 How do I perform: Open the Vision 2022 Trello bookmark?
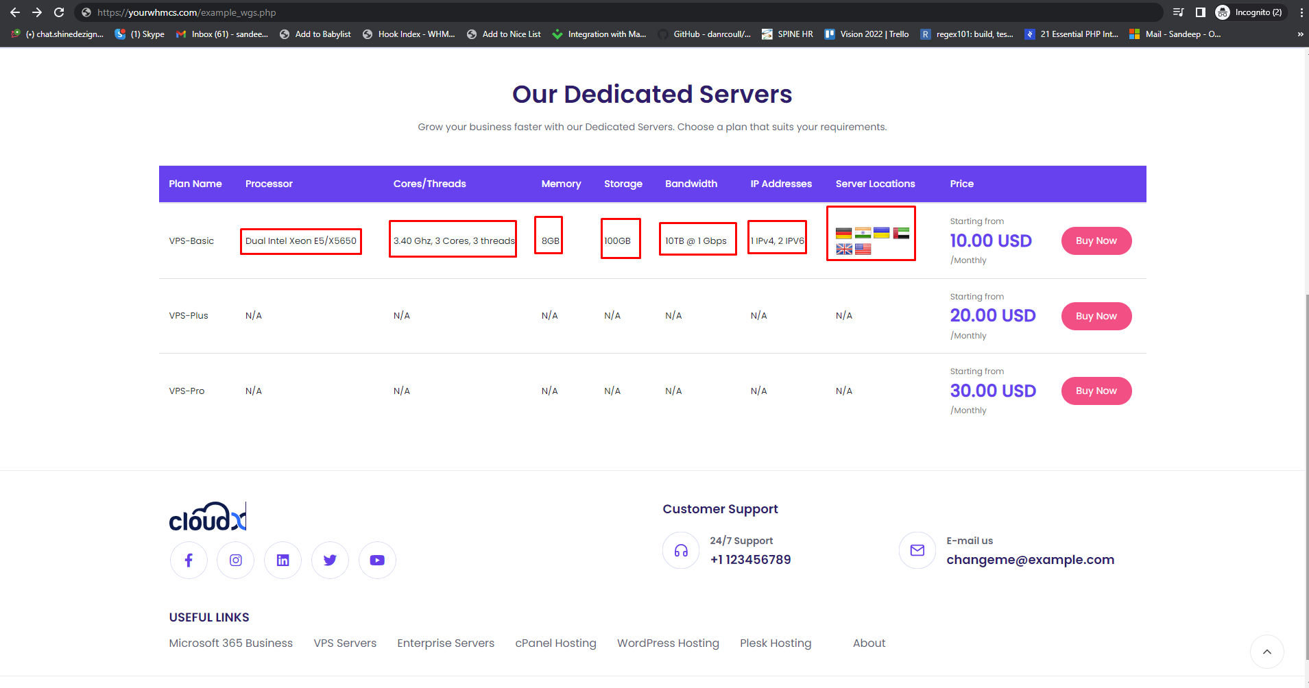[x=867, y=34]
